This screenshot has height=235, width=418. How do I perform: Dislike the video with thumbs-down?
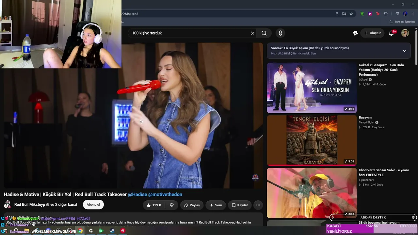tap(172, 205)
